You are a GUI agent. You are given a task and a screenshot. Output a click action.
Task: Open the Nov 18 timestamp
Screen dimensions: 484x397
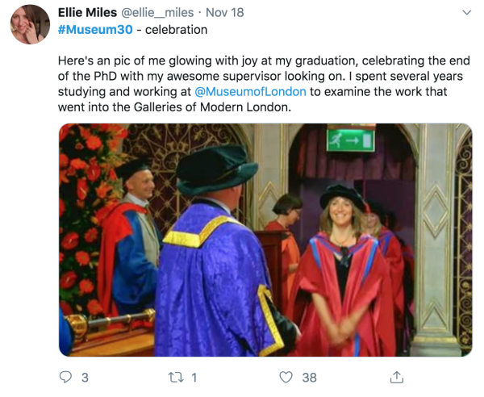coord(227,13)
